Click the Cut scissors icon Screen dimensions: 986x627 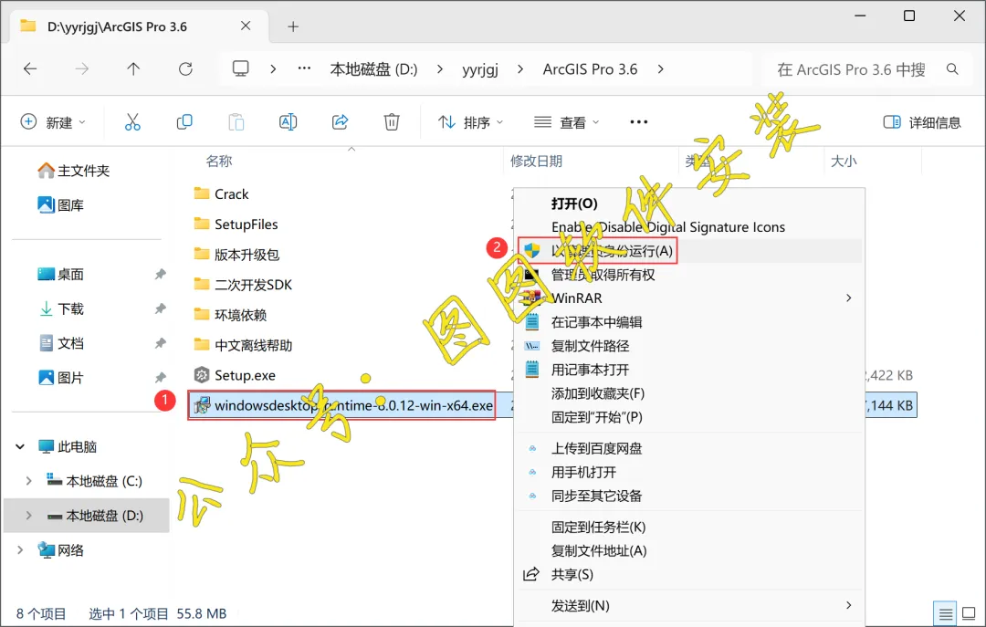[x=132, y=122]
